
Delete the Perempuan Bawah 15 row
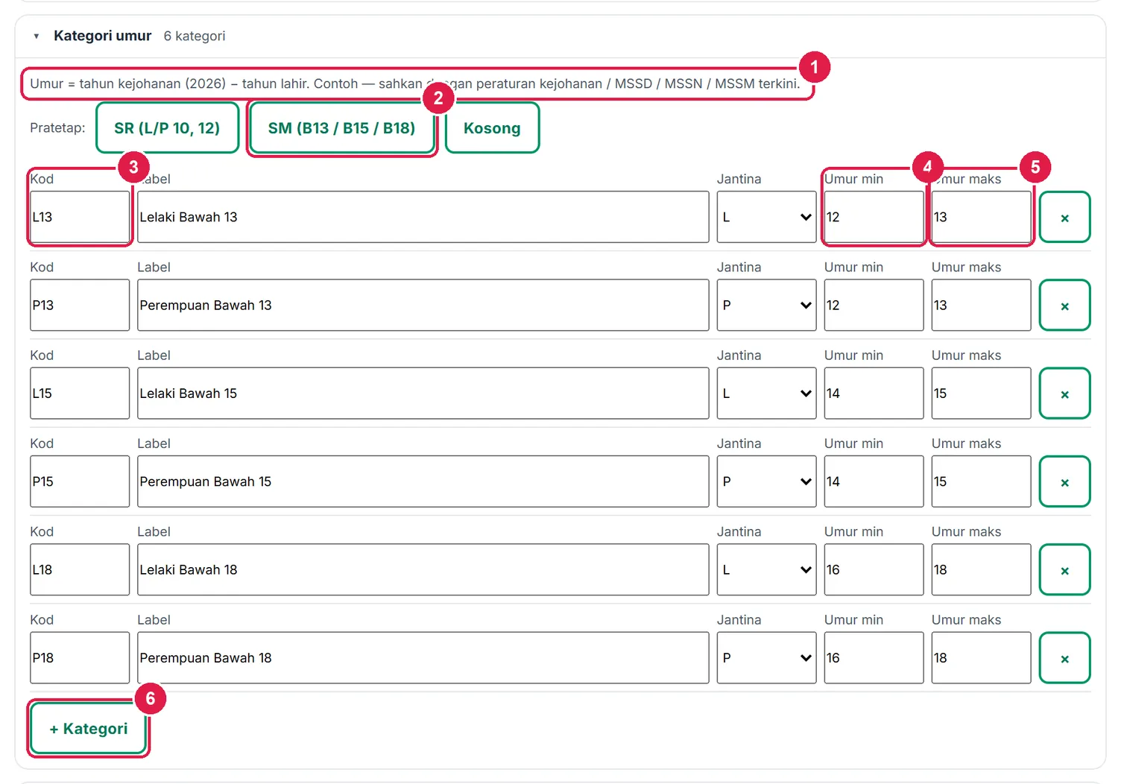pos(1064,481)
